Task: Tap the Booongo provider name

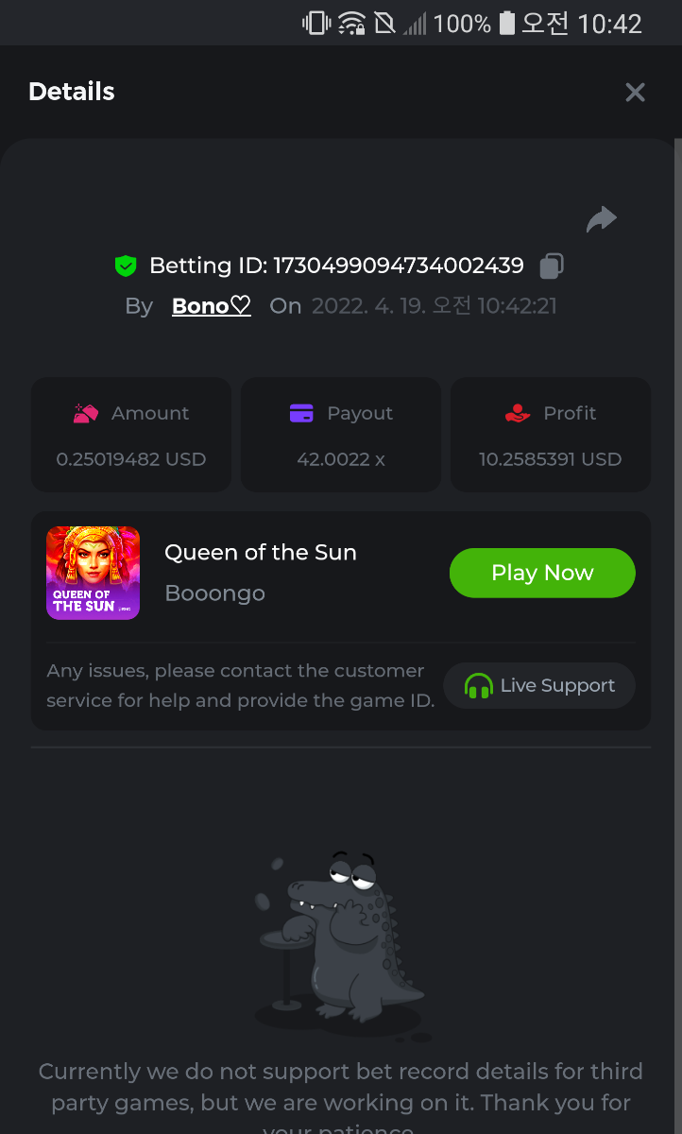Action: click(x=214, y=593)
